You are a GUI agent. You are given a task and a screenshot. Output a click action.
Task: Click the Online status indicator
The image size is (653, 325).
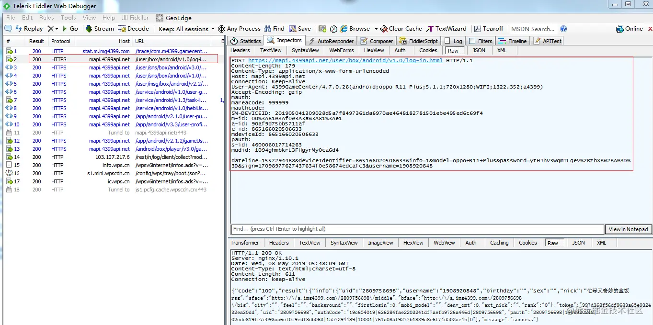[630, 29]
